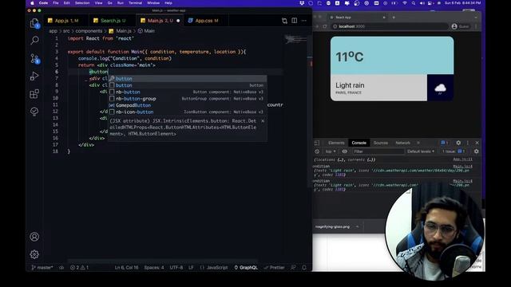Open console settings gear beside issues count
511x287 pixels.
477,151
